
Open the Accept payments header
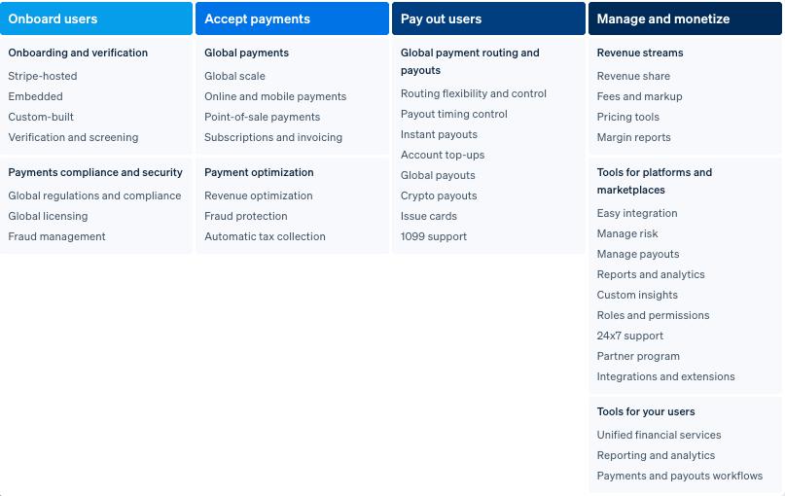tap(292, 18)
